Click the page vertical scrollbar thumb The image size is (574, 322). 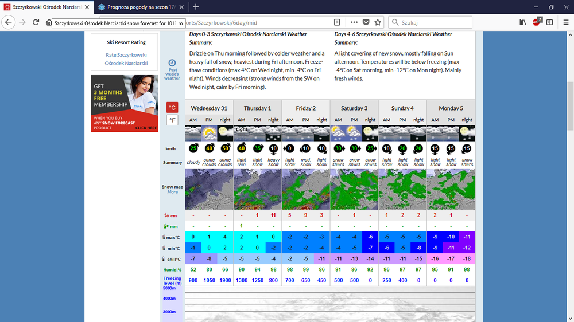pos(570,106)
